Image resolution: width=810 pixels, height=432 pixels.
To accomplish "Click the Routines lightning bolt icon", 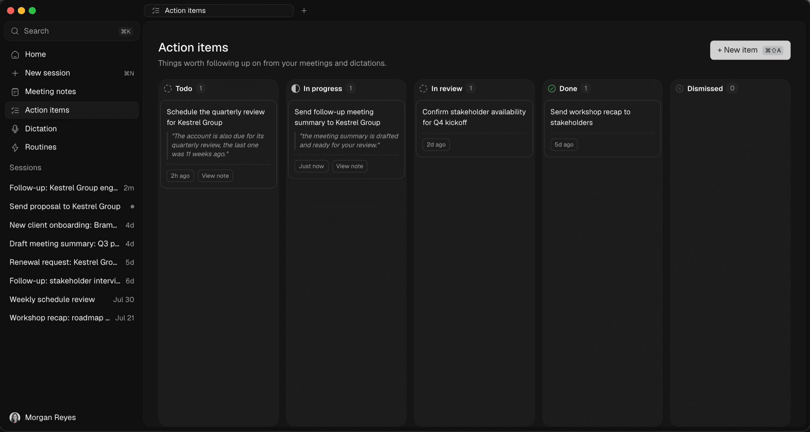I will coord(15,147).
